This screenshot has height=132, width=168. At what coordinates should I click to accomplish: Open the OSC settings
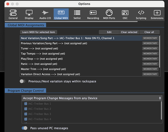coord(125,14)
